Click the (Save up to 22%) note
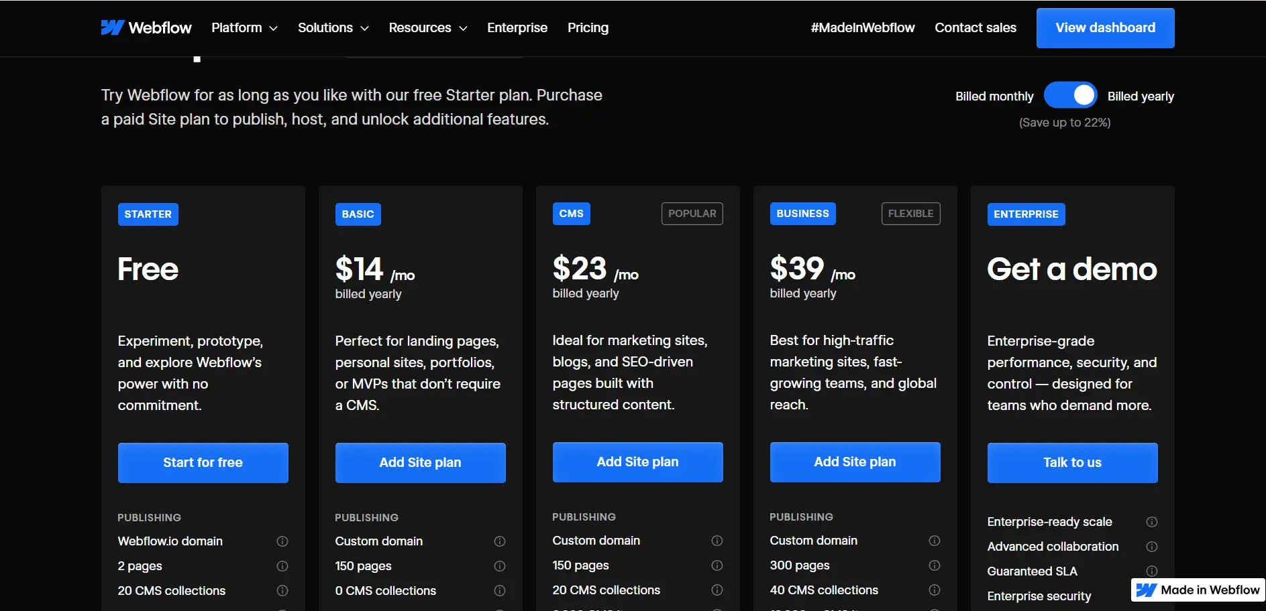The width and height of the screenshot is (1266, 611). coord(1065,123)
